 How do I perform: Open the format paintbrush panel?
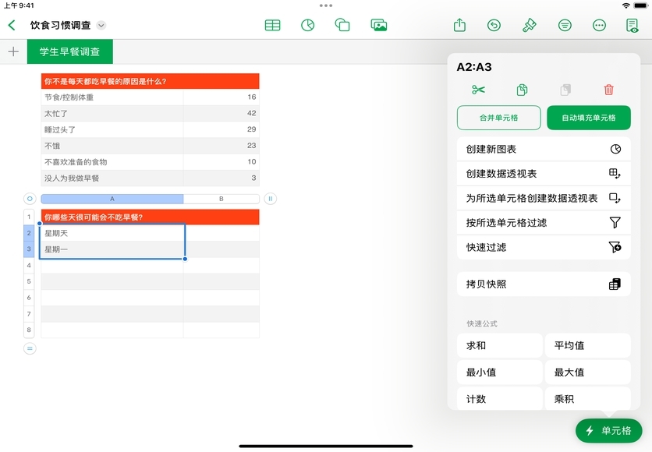pos(529,25)
